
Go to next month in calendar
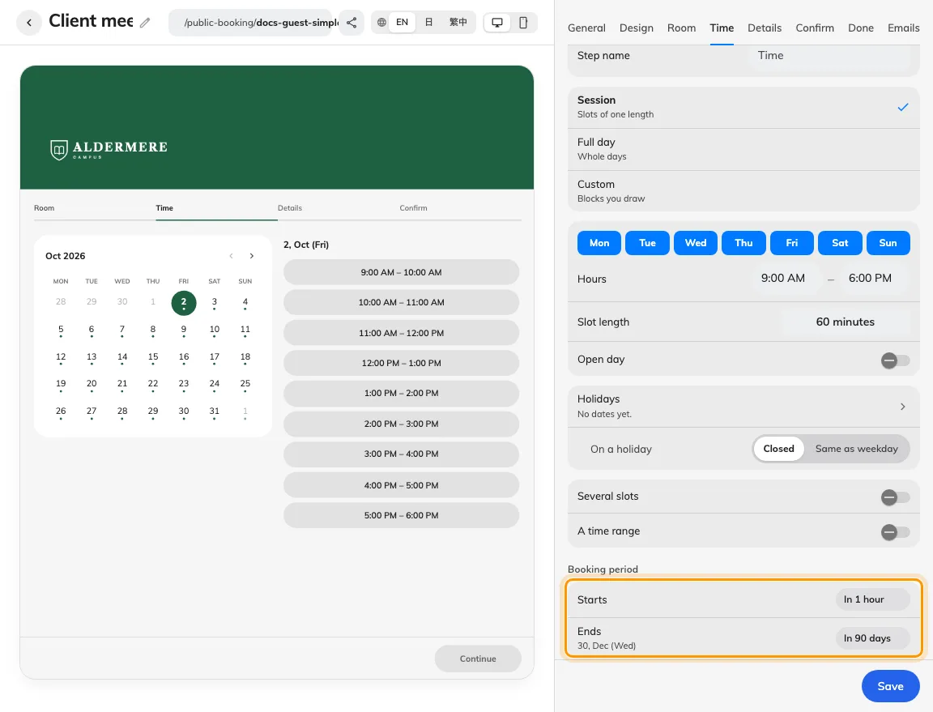click(x=252, y=256)
